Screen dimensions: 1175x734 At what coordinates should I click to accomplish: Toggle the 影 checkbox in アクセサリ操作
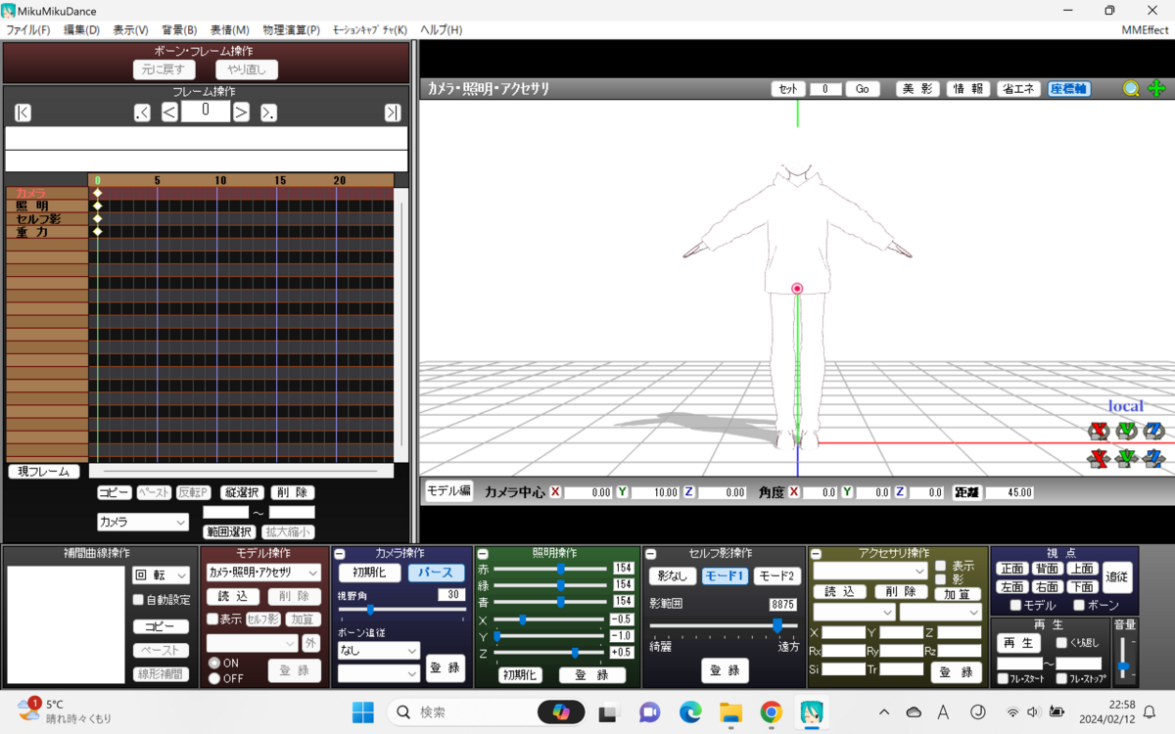(x=940, y=579)
